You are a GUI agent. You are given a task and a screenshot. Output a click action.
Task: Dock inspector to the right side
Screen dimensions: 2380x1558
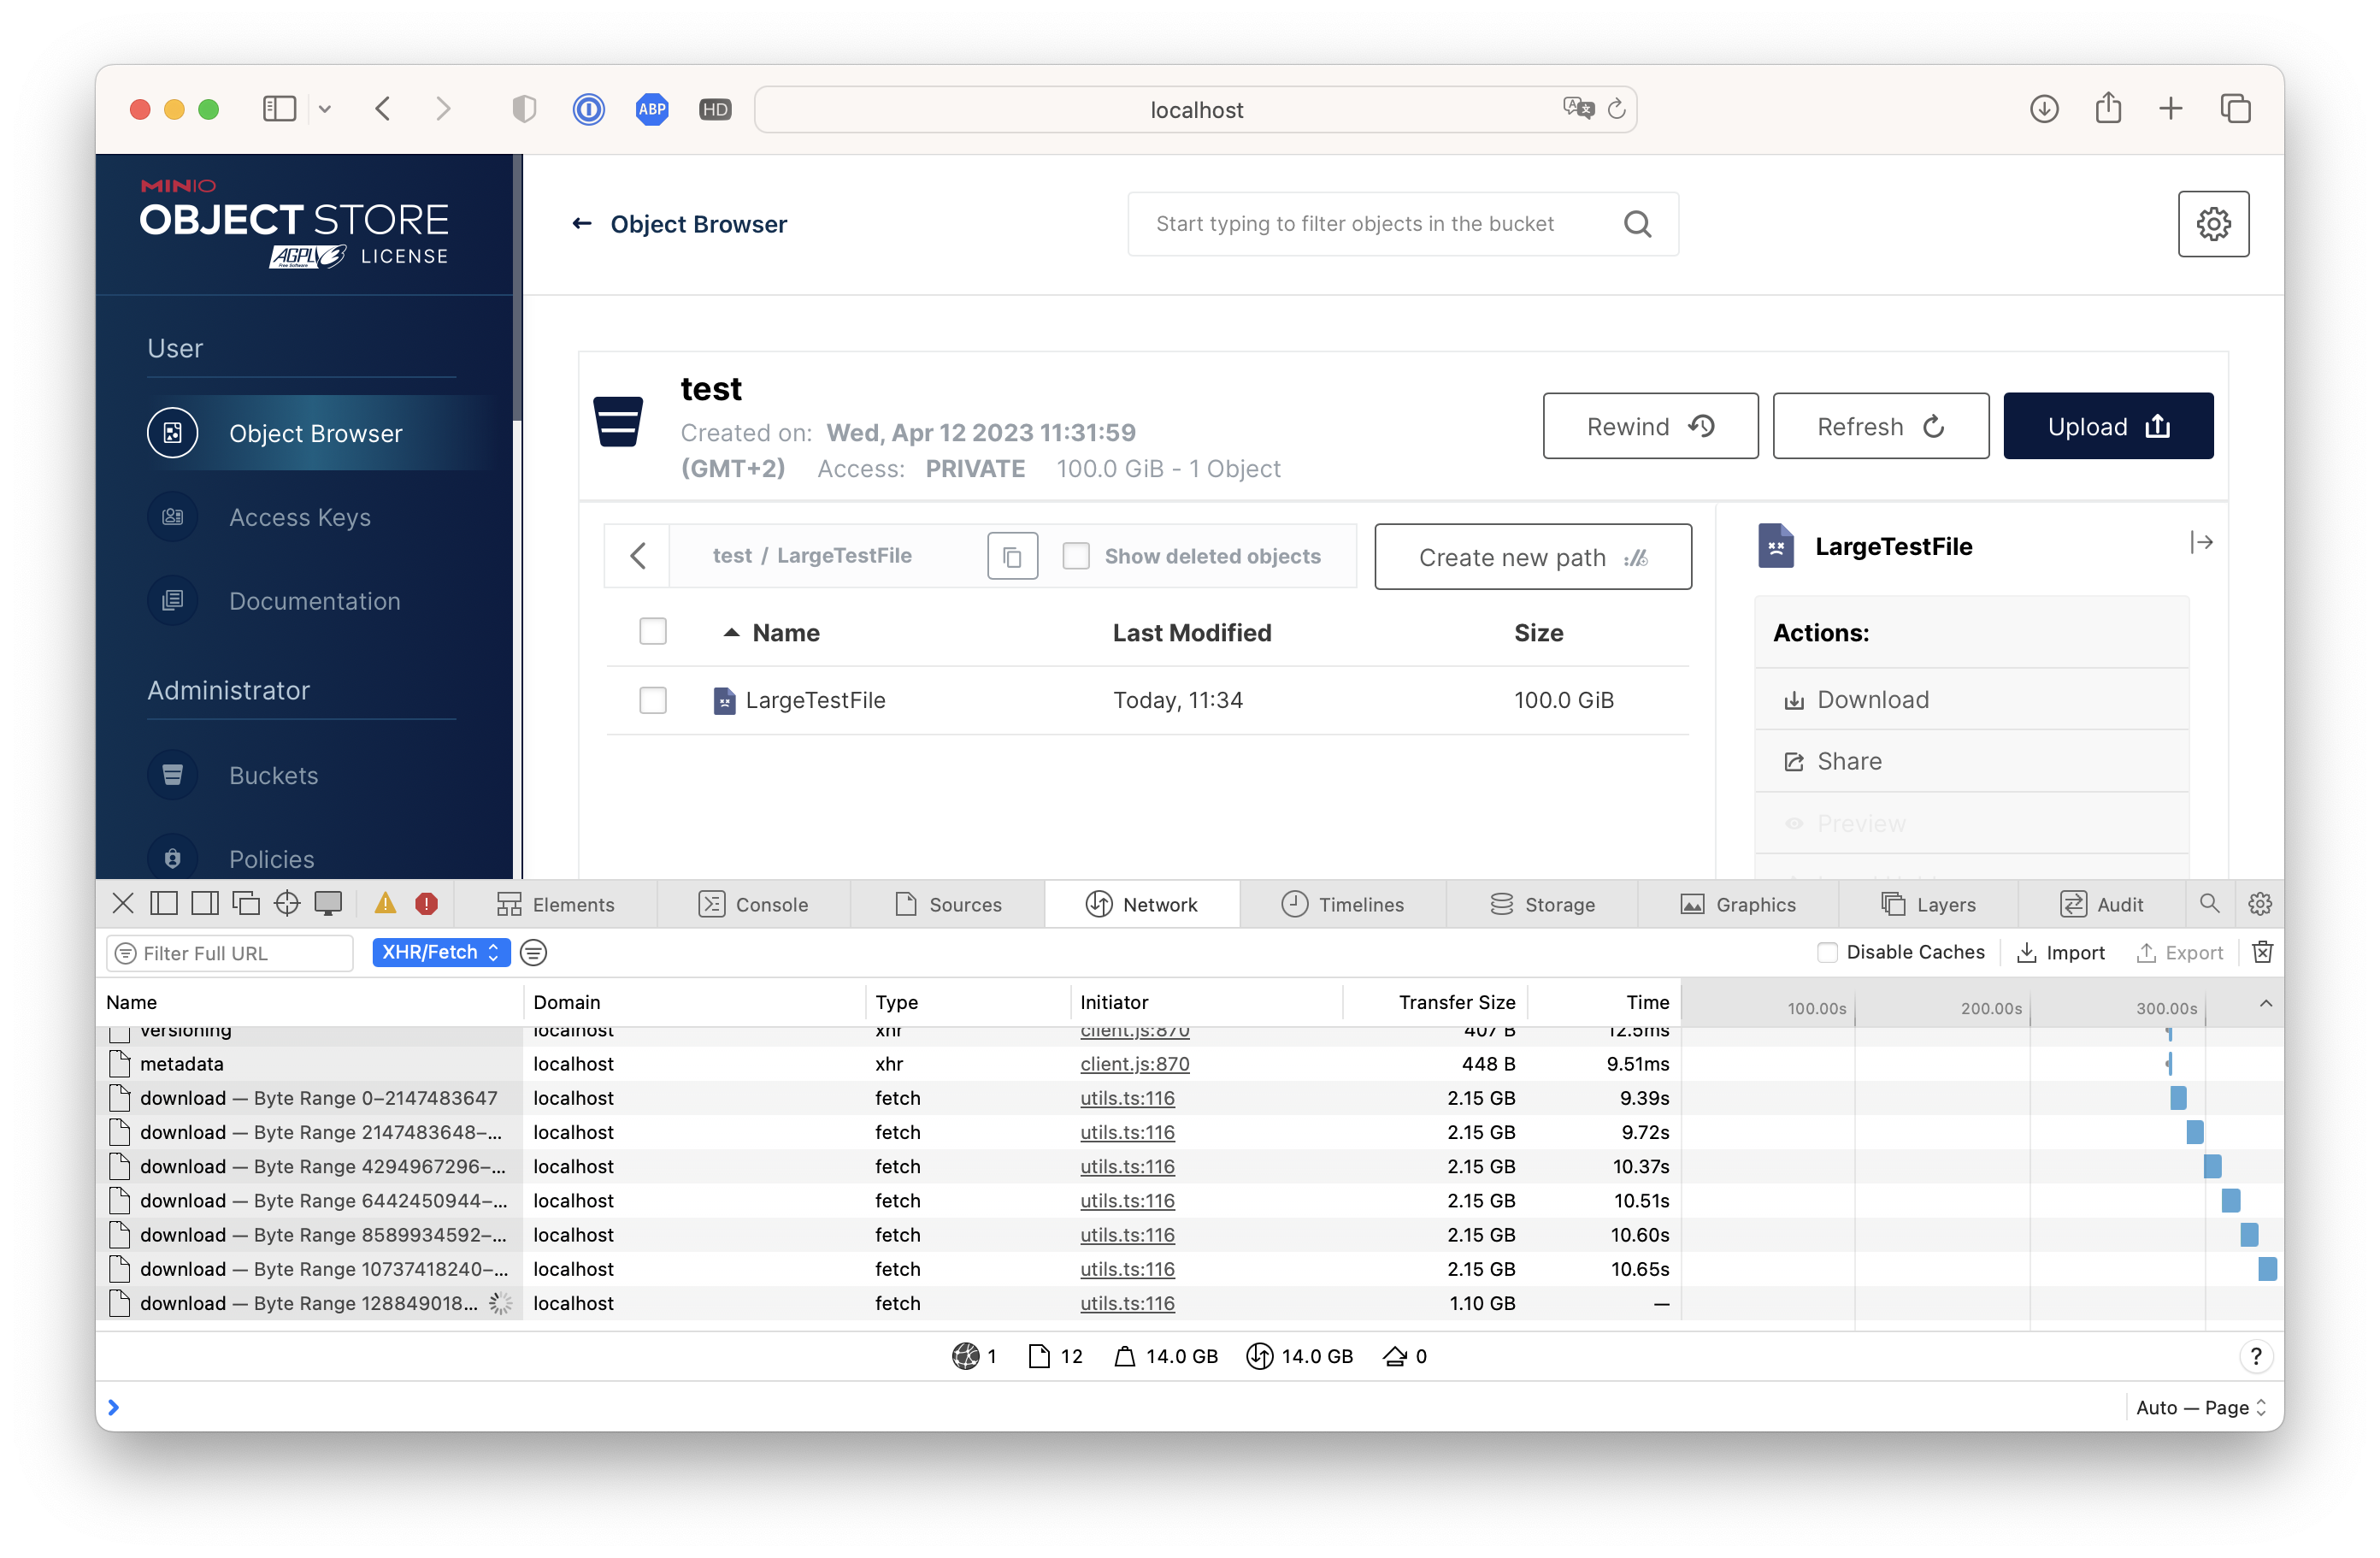[205, 904]
